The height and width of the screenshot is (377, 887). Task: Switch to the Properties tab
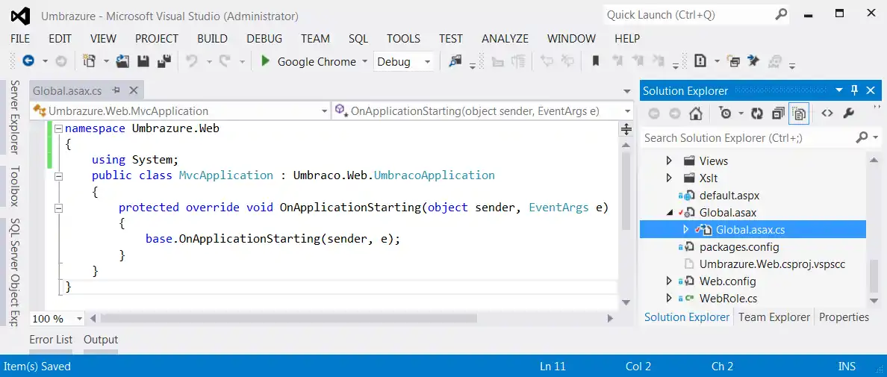(844, 317)
